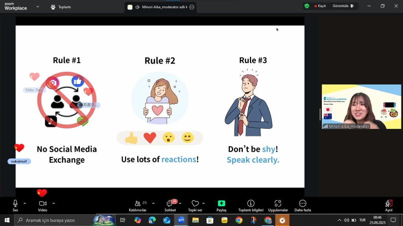The image size is (403, 226).
Task: Expand the Zoom Workplace dropdown chevron
Action: (x=38, y=7)
